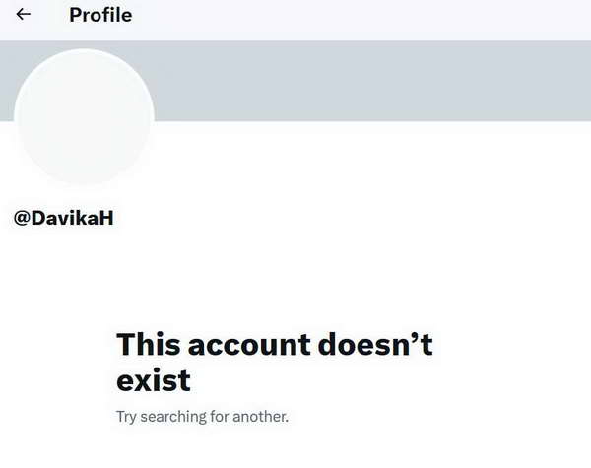The width and height of the screenshot is (591, 468).
Task: Open the empty profile avatar circle
Action: [84, 117]
